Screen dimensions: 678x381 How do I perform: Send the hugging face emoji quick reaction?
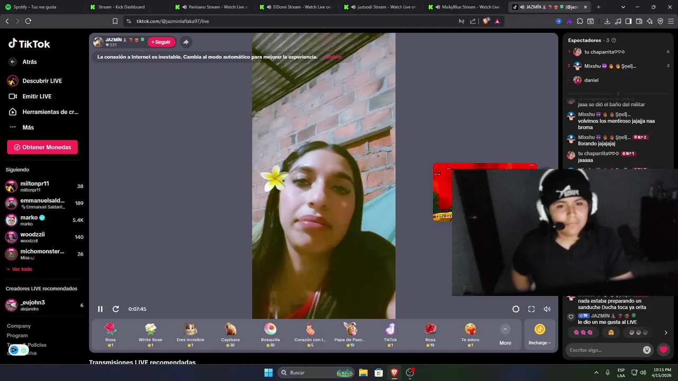611,332
